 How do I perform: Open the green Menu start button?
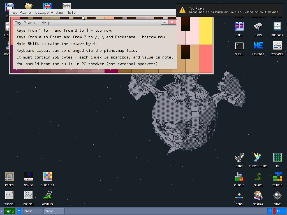(9, 211)
